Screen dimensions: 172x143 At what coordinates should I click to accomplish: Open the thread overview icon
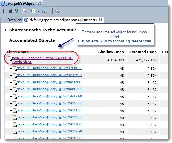[x=33, y=11]
